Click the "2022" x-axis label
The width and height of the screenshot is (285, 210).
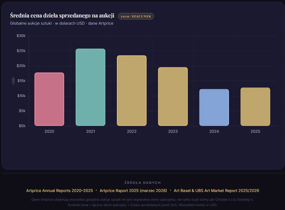pos(132,131)
